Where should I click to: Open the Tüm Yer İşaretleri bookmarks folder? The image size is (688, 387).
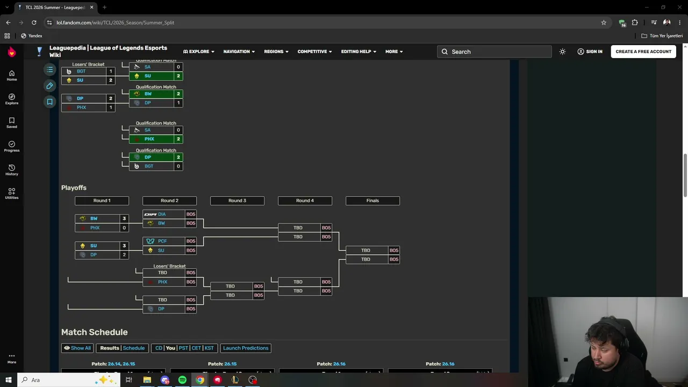tap(662, 36)
